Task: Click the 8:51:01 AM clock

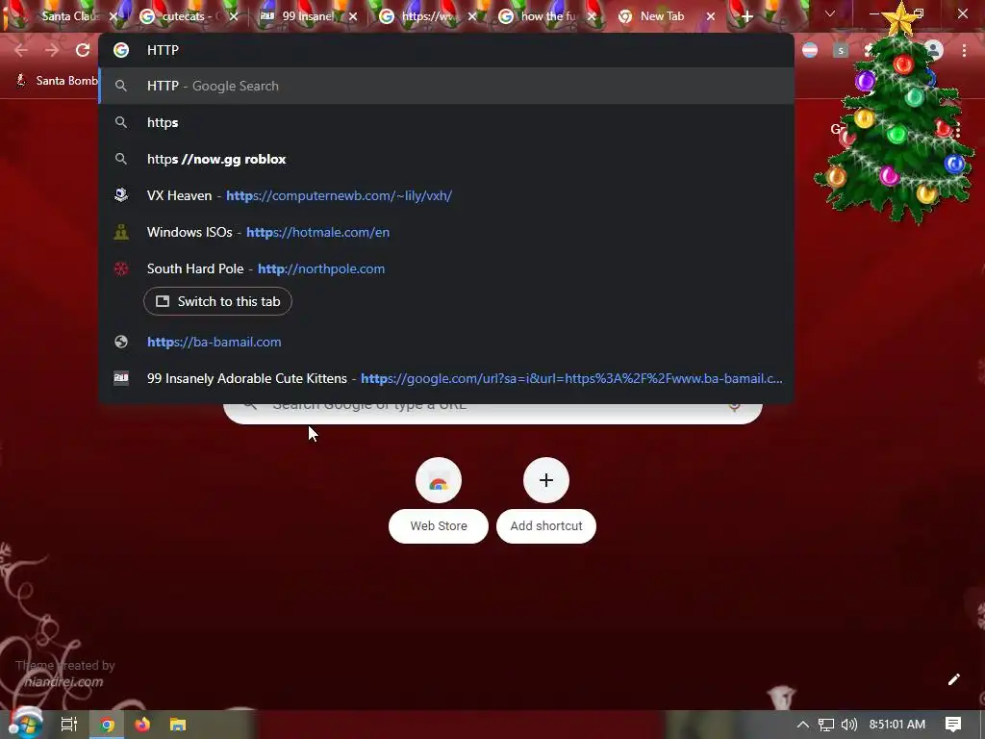Action: [897, 725]
